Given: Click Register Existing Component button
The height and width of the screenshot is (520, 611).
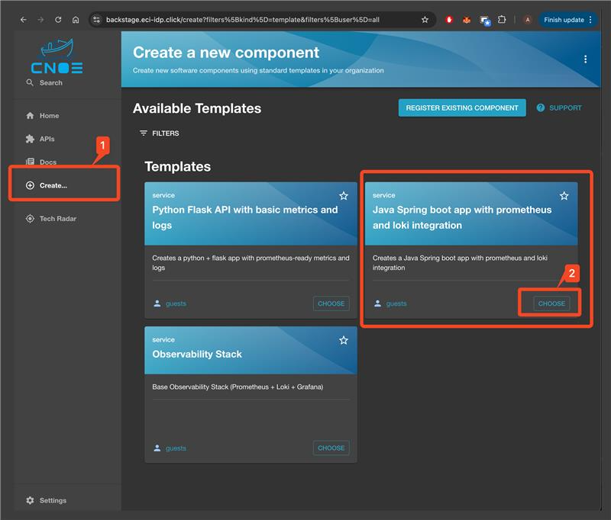Looking at the screenshot, I should click(462, 108).
